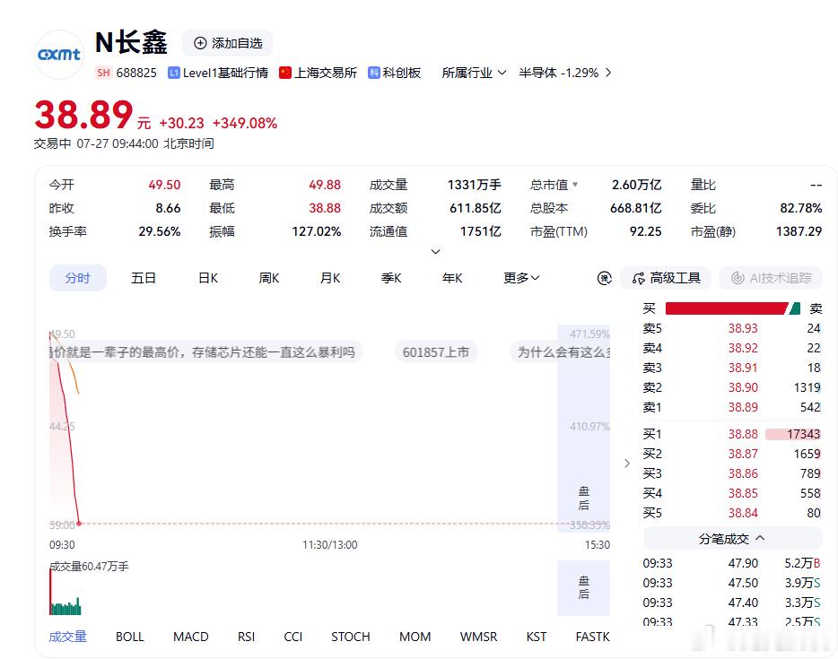This screenshot has width=838, height=659.
Task: Open 半导体 -1.29% industry link
Action: click(565, 73)
